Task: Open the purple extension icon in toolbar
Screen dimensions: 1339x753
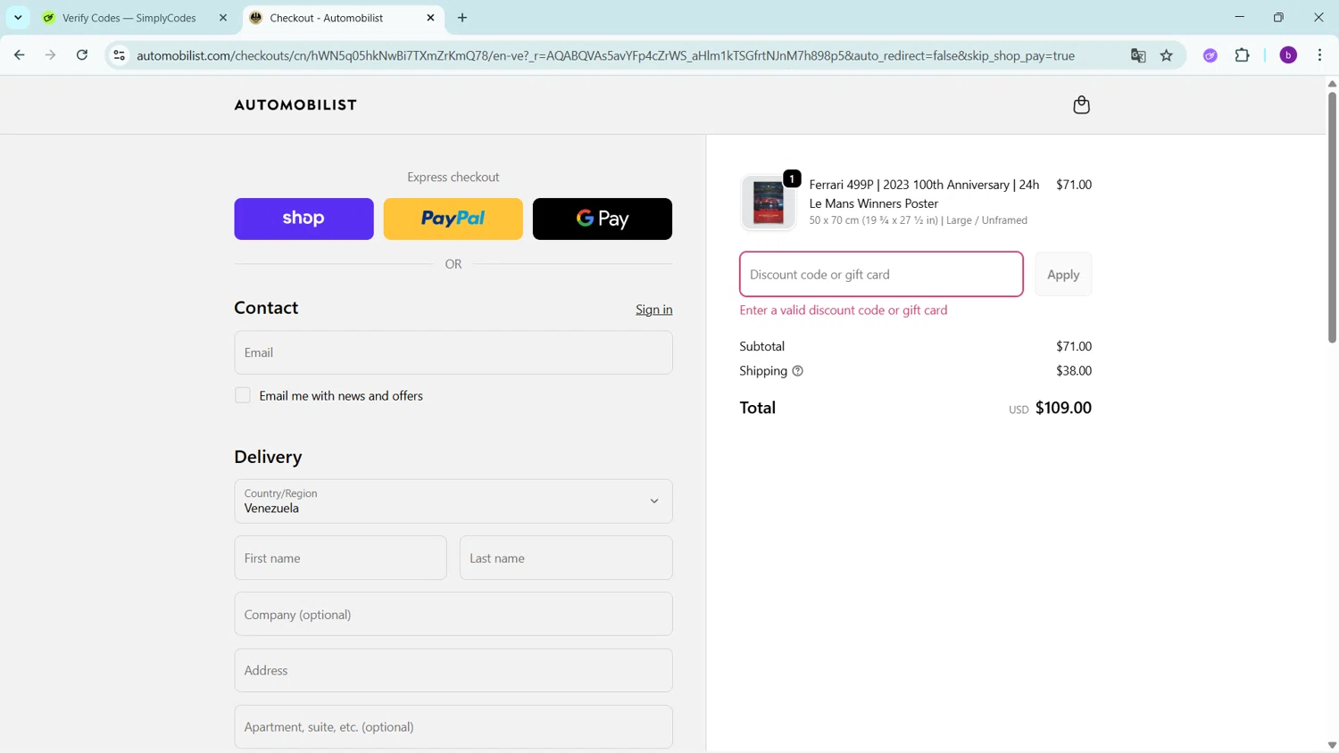Action: point(1210,55)
